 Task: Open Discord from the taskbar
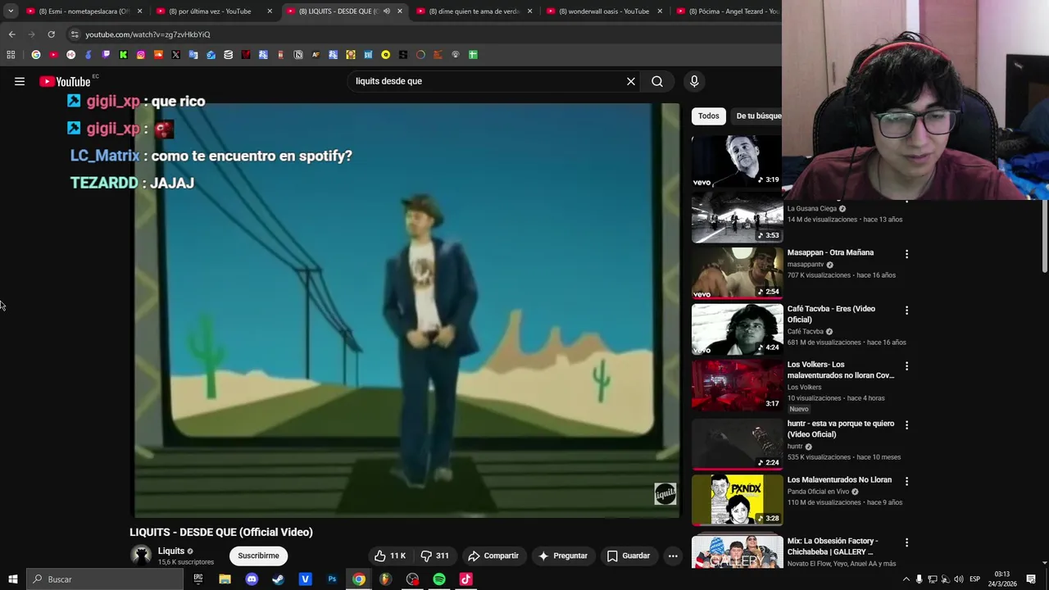click(x=252, y=579)
